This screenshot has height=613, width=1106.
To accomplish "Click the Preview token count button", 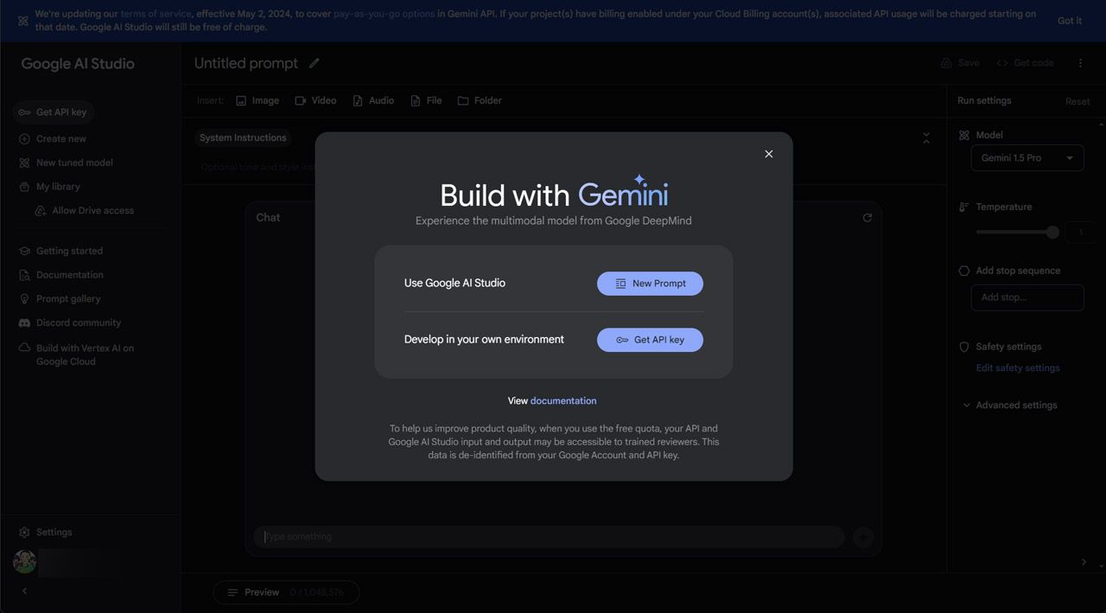I will point(286,593).
